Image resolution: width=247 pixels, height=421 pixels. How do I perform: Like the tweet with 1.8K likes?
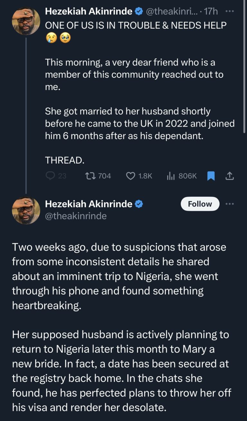[130, 176]
